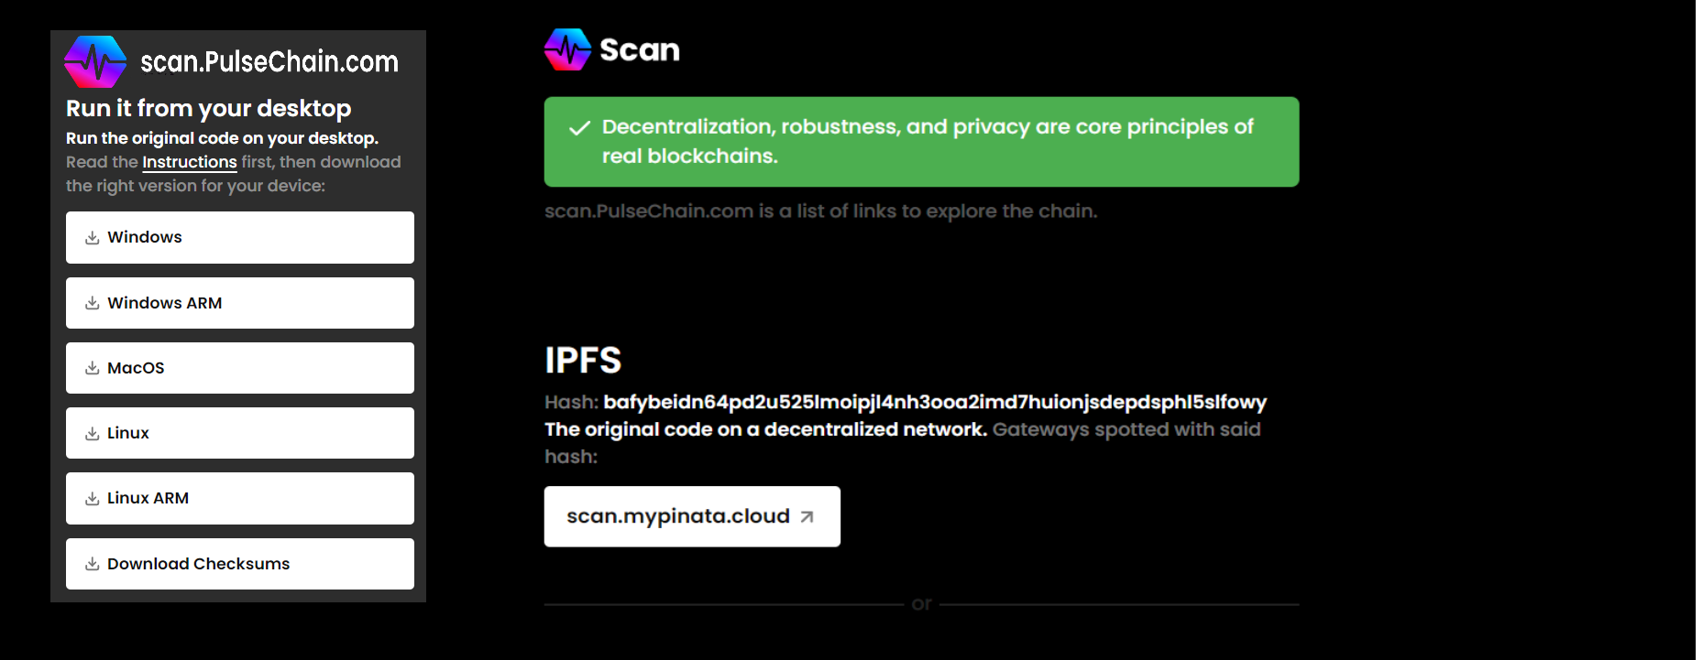The height and width of the screenshot is (660, 1703).
Task: Select the Download Checksums button
Action: (x=240, y=564)
